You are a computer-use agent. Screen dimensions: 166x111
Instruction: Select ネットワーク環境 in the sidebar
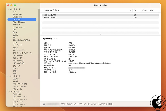20,84
